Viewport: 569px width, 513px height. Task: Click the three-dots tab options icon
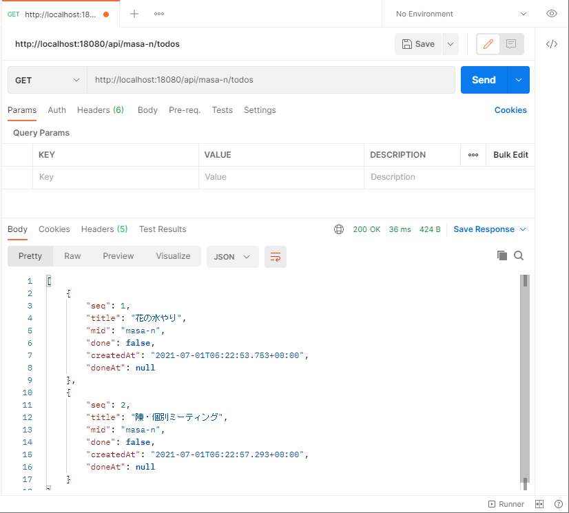coord(159,14)
